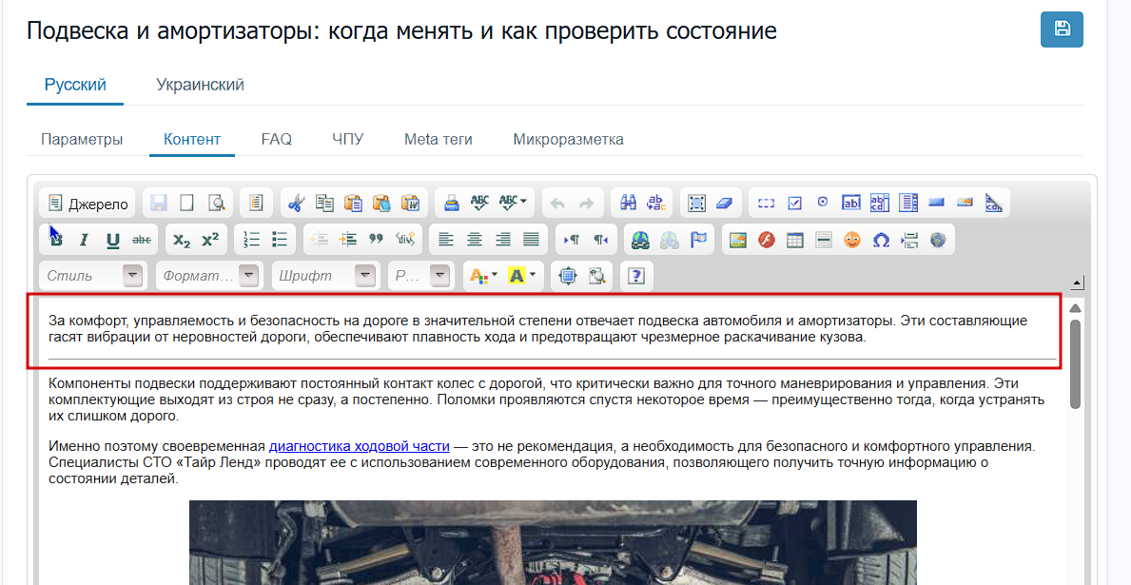Insert a form with dashed rectangle icon
The image size is (1131, 585).
(x=766, y=204)
